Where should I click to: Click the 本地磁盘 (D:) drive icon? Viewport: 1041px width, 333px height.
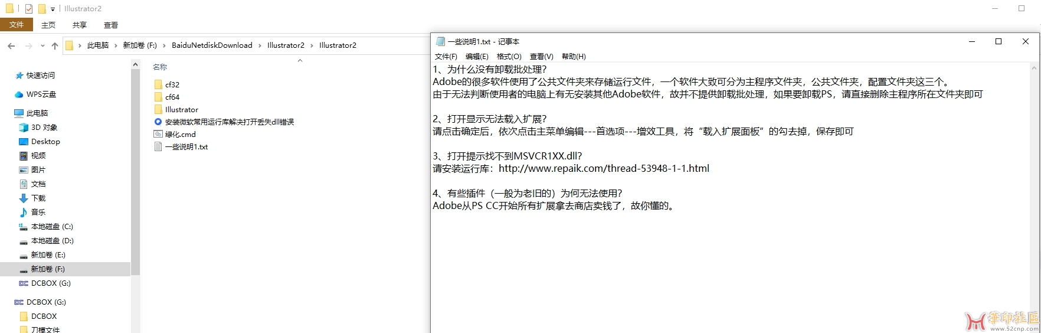24,241
